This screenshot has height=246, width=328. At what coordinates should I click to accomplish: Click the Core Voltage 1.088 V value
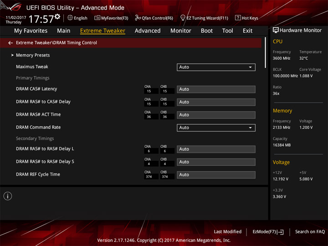[306, 76]
